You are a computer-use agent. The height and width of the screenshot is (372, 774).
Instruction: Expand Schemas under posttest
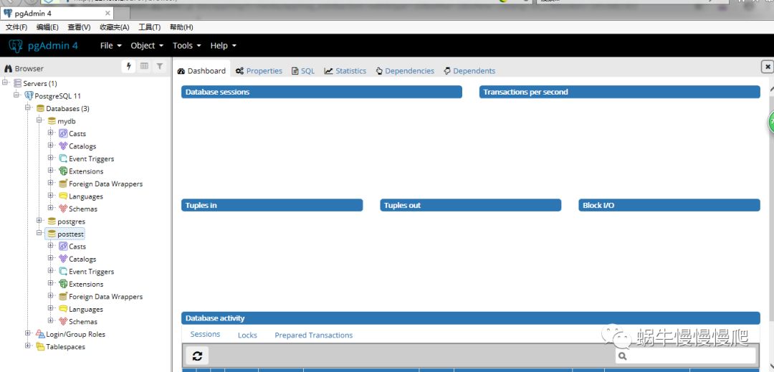51,320
